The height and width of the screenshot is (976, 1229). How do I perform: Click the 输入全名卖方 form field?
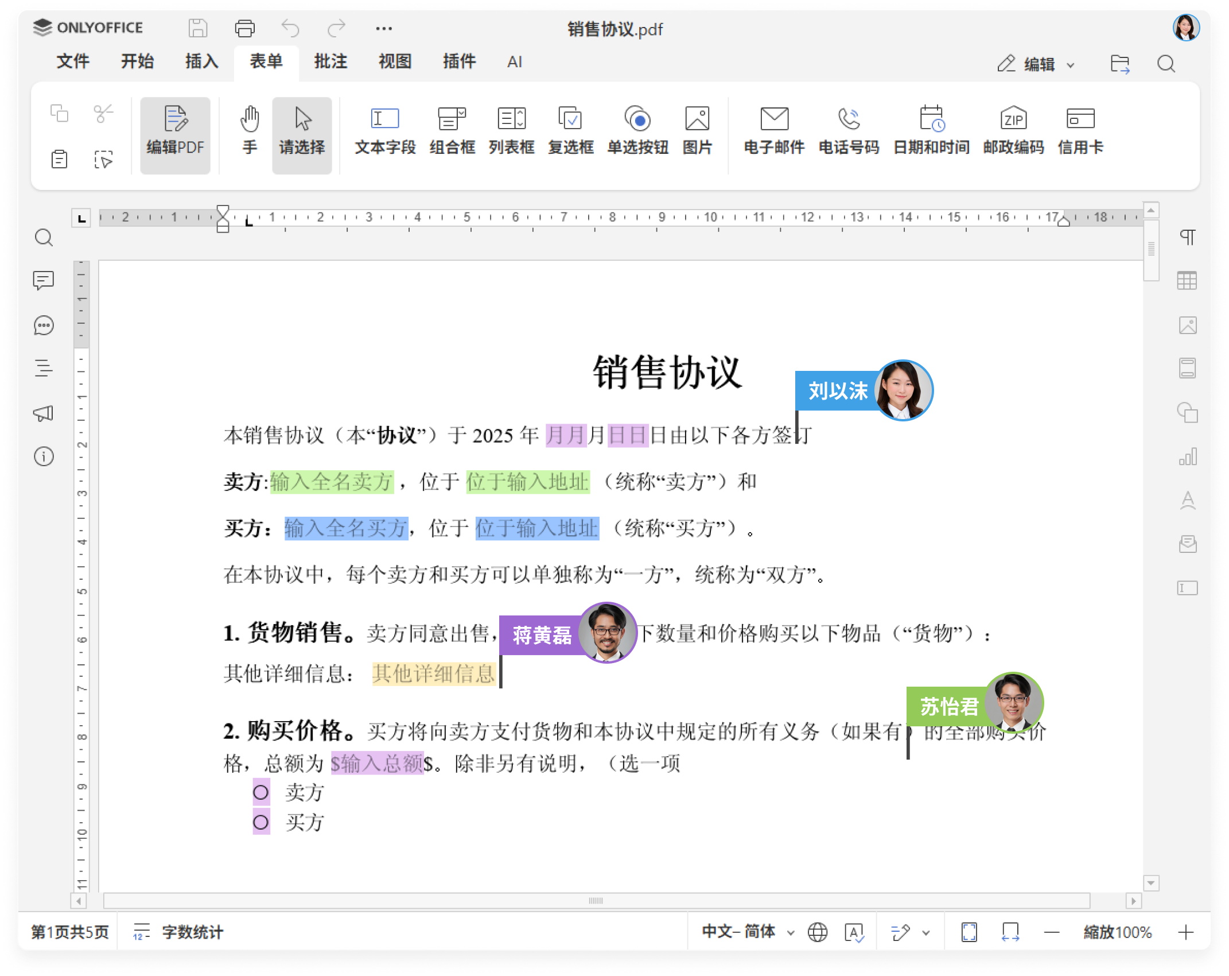pos(332,482)
